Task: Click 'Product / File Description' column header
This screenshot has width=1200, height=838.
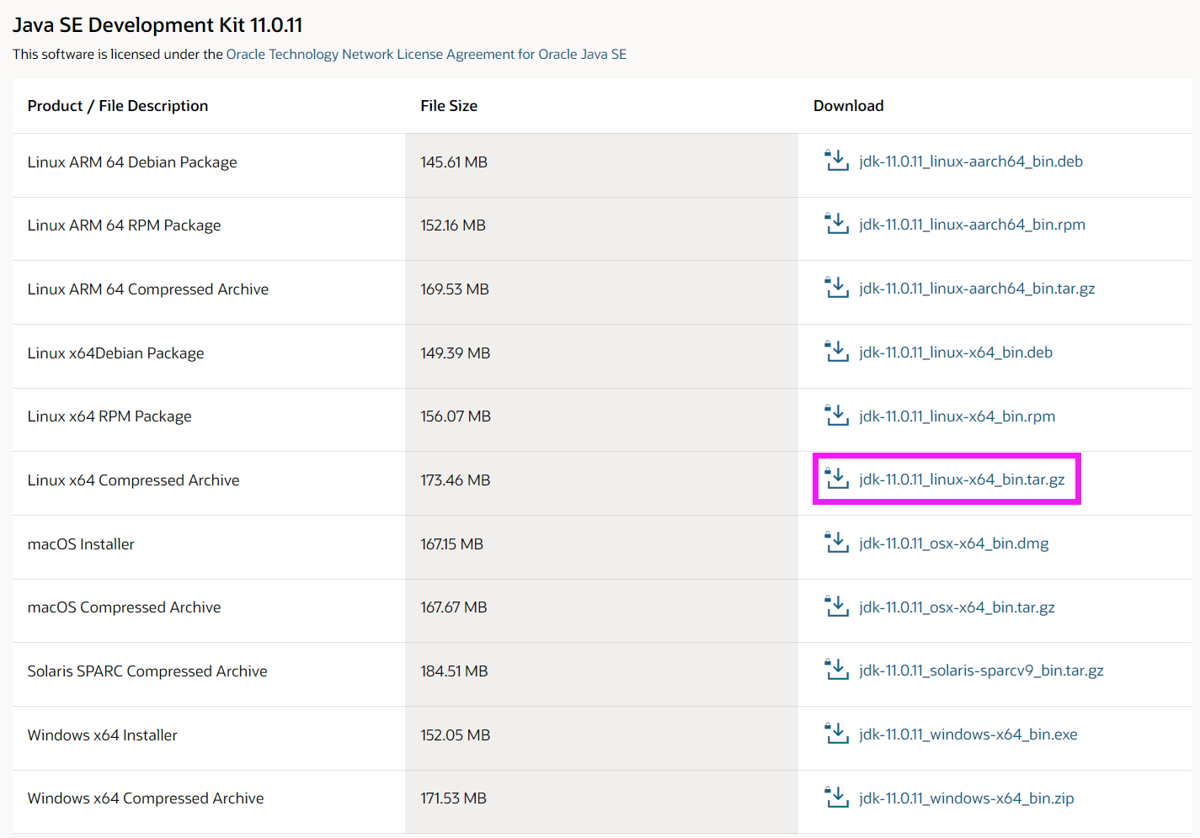Action: coord(118,106)
